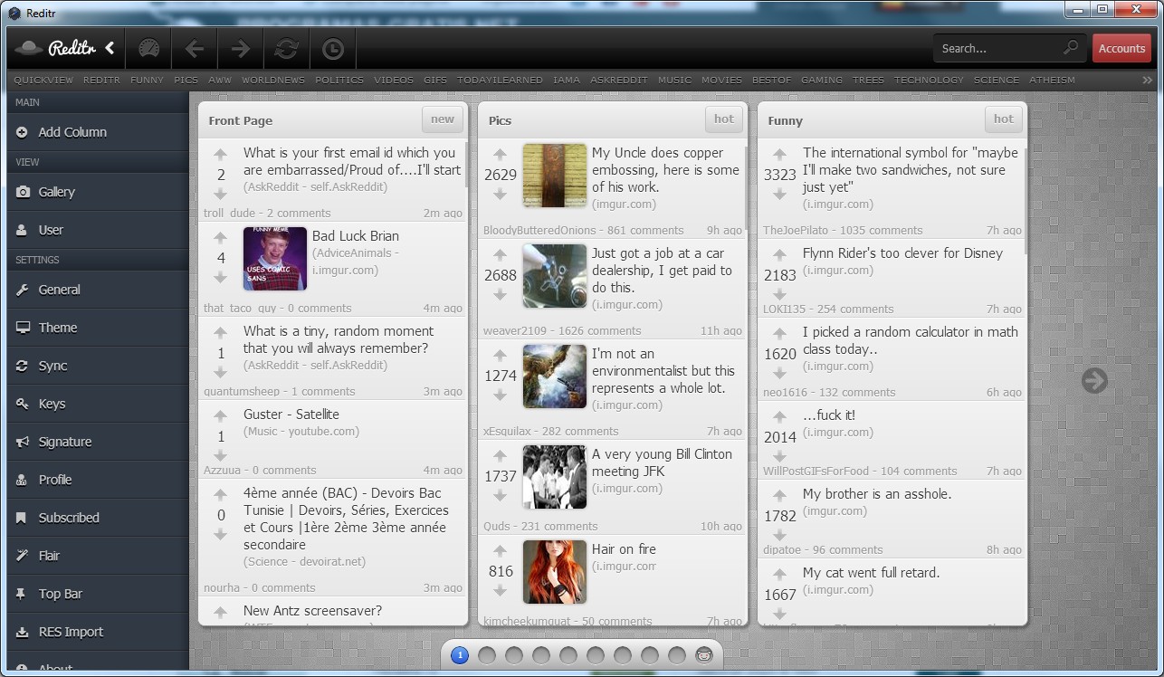Viewport: 1164px width, 677px height.
Task: Open General settings
Action: pos(98,290)
